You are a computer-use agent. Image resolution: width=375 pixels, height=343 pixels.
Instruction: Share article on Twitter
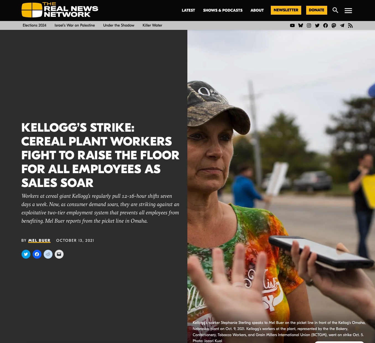click(26, 254)
